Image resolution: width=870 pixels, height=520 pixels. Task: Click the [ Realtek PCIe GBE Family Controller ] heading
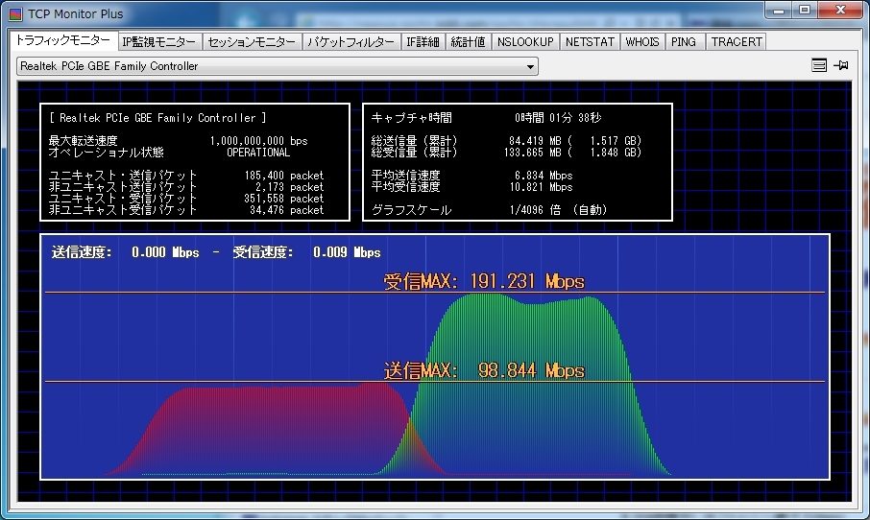[157, 117]
